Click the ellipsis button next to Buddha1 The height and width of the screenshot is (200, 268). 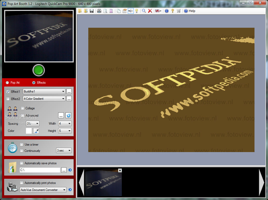[x=69, y=91]
